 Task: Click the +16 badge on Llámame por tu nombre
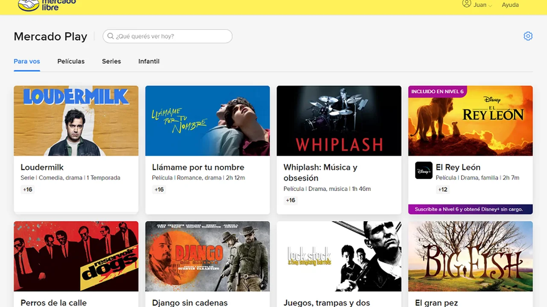[x=159, y=189]
